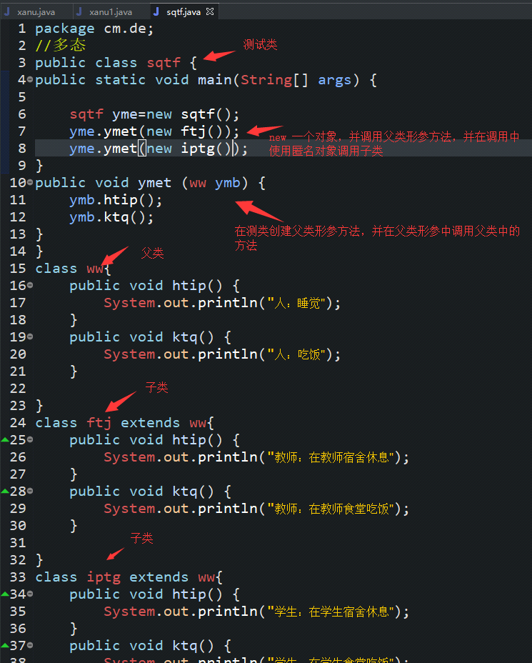532x663 pixels.
Task: Collapse the main method at line 4
Action: [30, 79]
